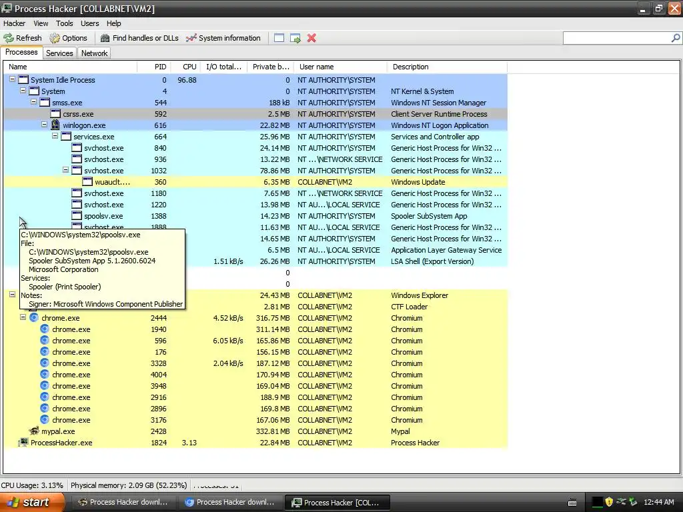Click the find window and thread icon
Screen dimensions: 683x512
click(x=295, y=38)
